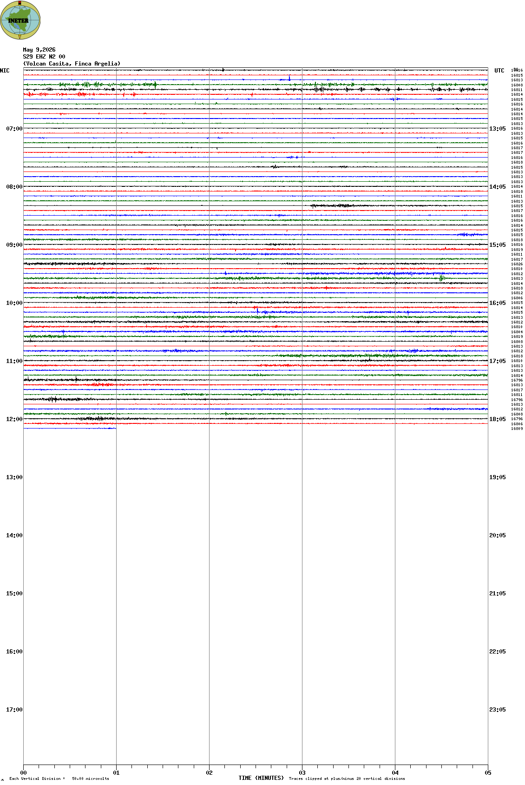Click the S29 EHZ N2 00 station label

tap(44, 57)
